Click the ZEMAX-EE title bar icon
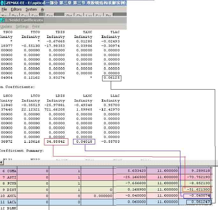This screenshot has height=210, width=218. (3, 3)
